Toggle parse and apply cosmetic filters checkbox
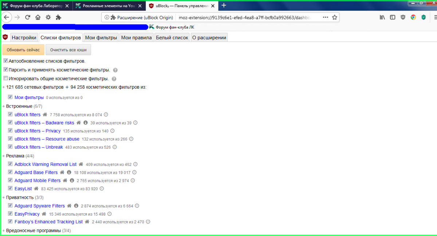The height and width of the screenshot is (236, 437). 5,70
